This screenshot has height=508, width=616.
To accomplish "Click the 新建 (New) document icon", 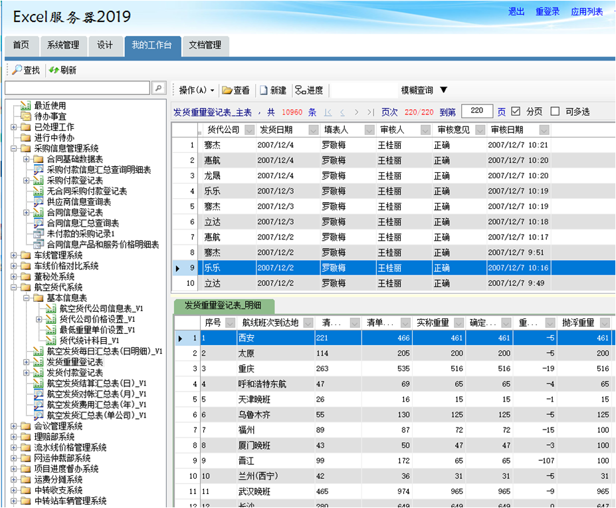I will tap(264, 88).
